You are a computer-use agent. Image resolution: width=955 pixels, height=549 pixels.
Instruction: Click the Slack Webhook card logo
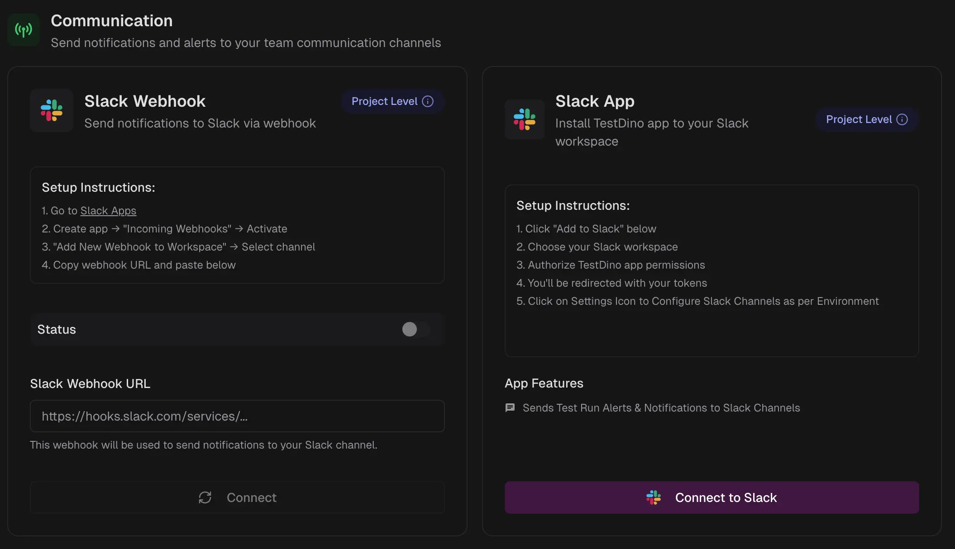tap(52, 110)
